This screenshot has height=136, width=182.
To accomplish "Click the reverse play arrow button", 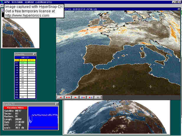I will 60,97.
